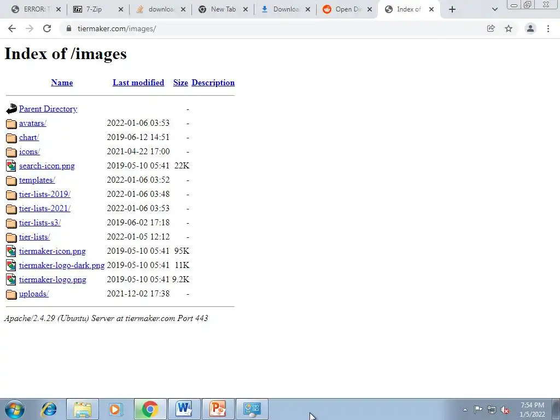
Task: Go back with the browser back arrow
Action: coord(12,28)
